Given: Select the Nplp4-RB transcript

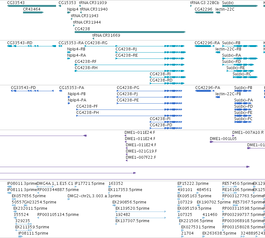Looking at the screenshot, I should [76, 49].
